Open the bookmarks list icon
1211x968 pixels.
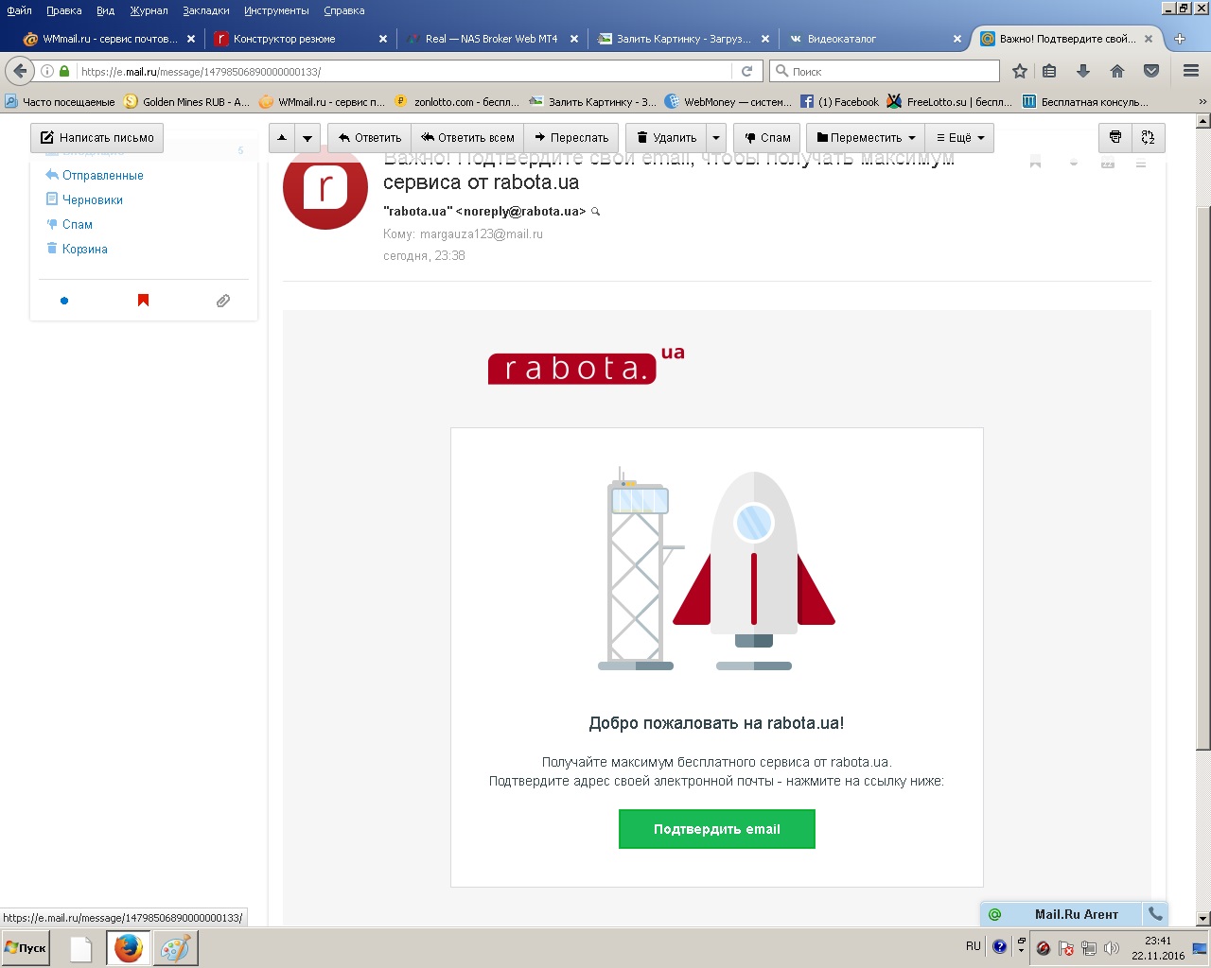(x=1049, y=71)
